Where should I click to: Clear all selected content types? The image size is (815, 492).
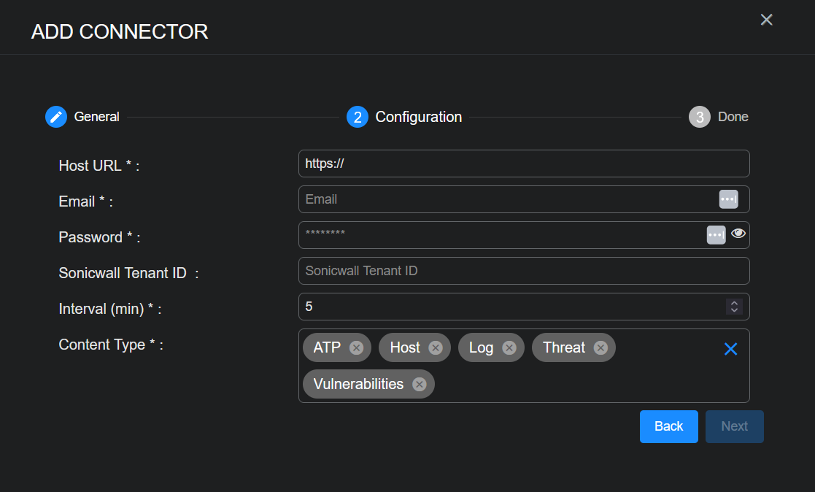[x=730, y=349]
